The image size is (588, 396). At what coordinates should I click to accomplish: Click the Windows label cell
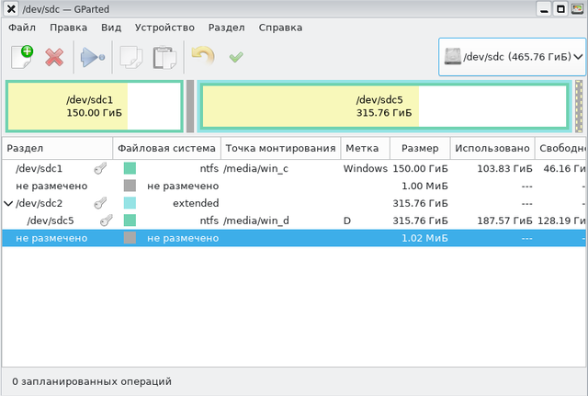click(x=366, y=168)
